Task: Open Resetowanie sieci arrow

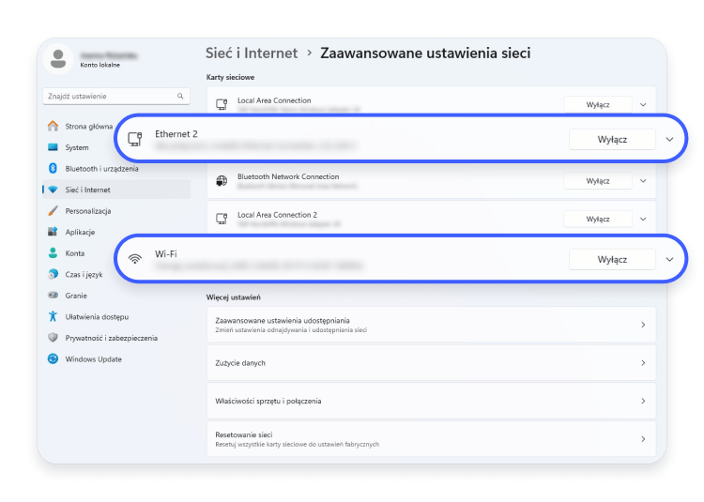Action: (x=643, y=439)
